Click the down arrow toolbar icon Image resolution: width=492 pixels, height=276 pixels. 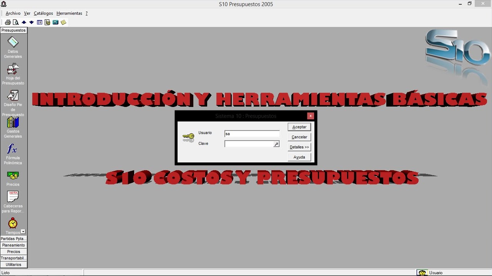tap(32, 22)
